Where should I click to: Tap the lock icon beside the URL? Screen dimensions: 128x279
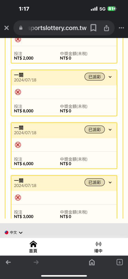click(x=21, y=28)
